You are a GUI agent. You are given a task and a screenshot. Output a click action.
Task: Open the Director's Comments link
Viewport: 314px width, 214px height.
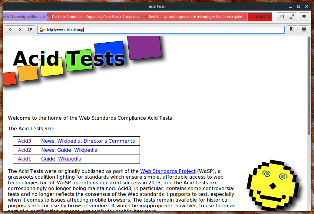[109, 141]
